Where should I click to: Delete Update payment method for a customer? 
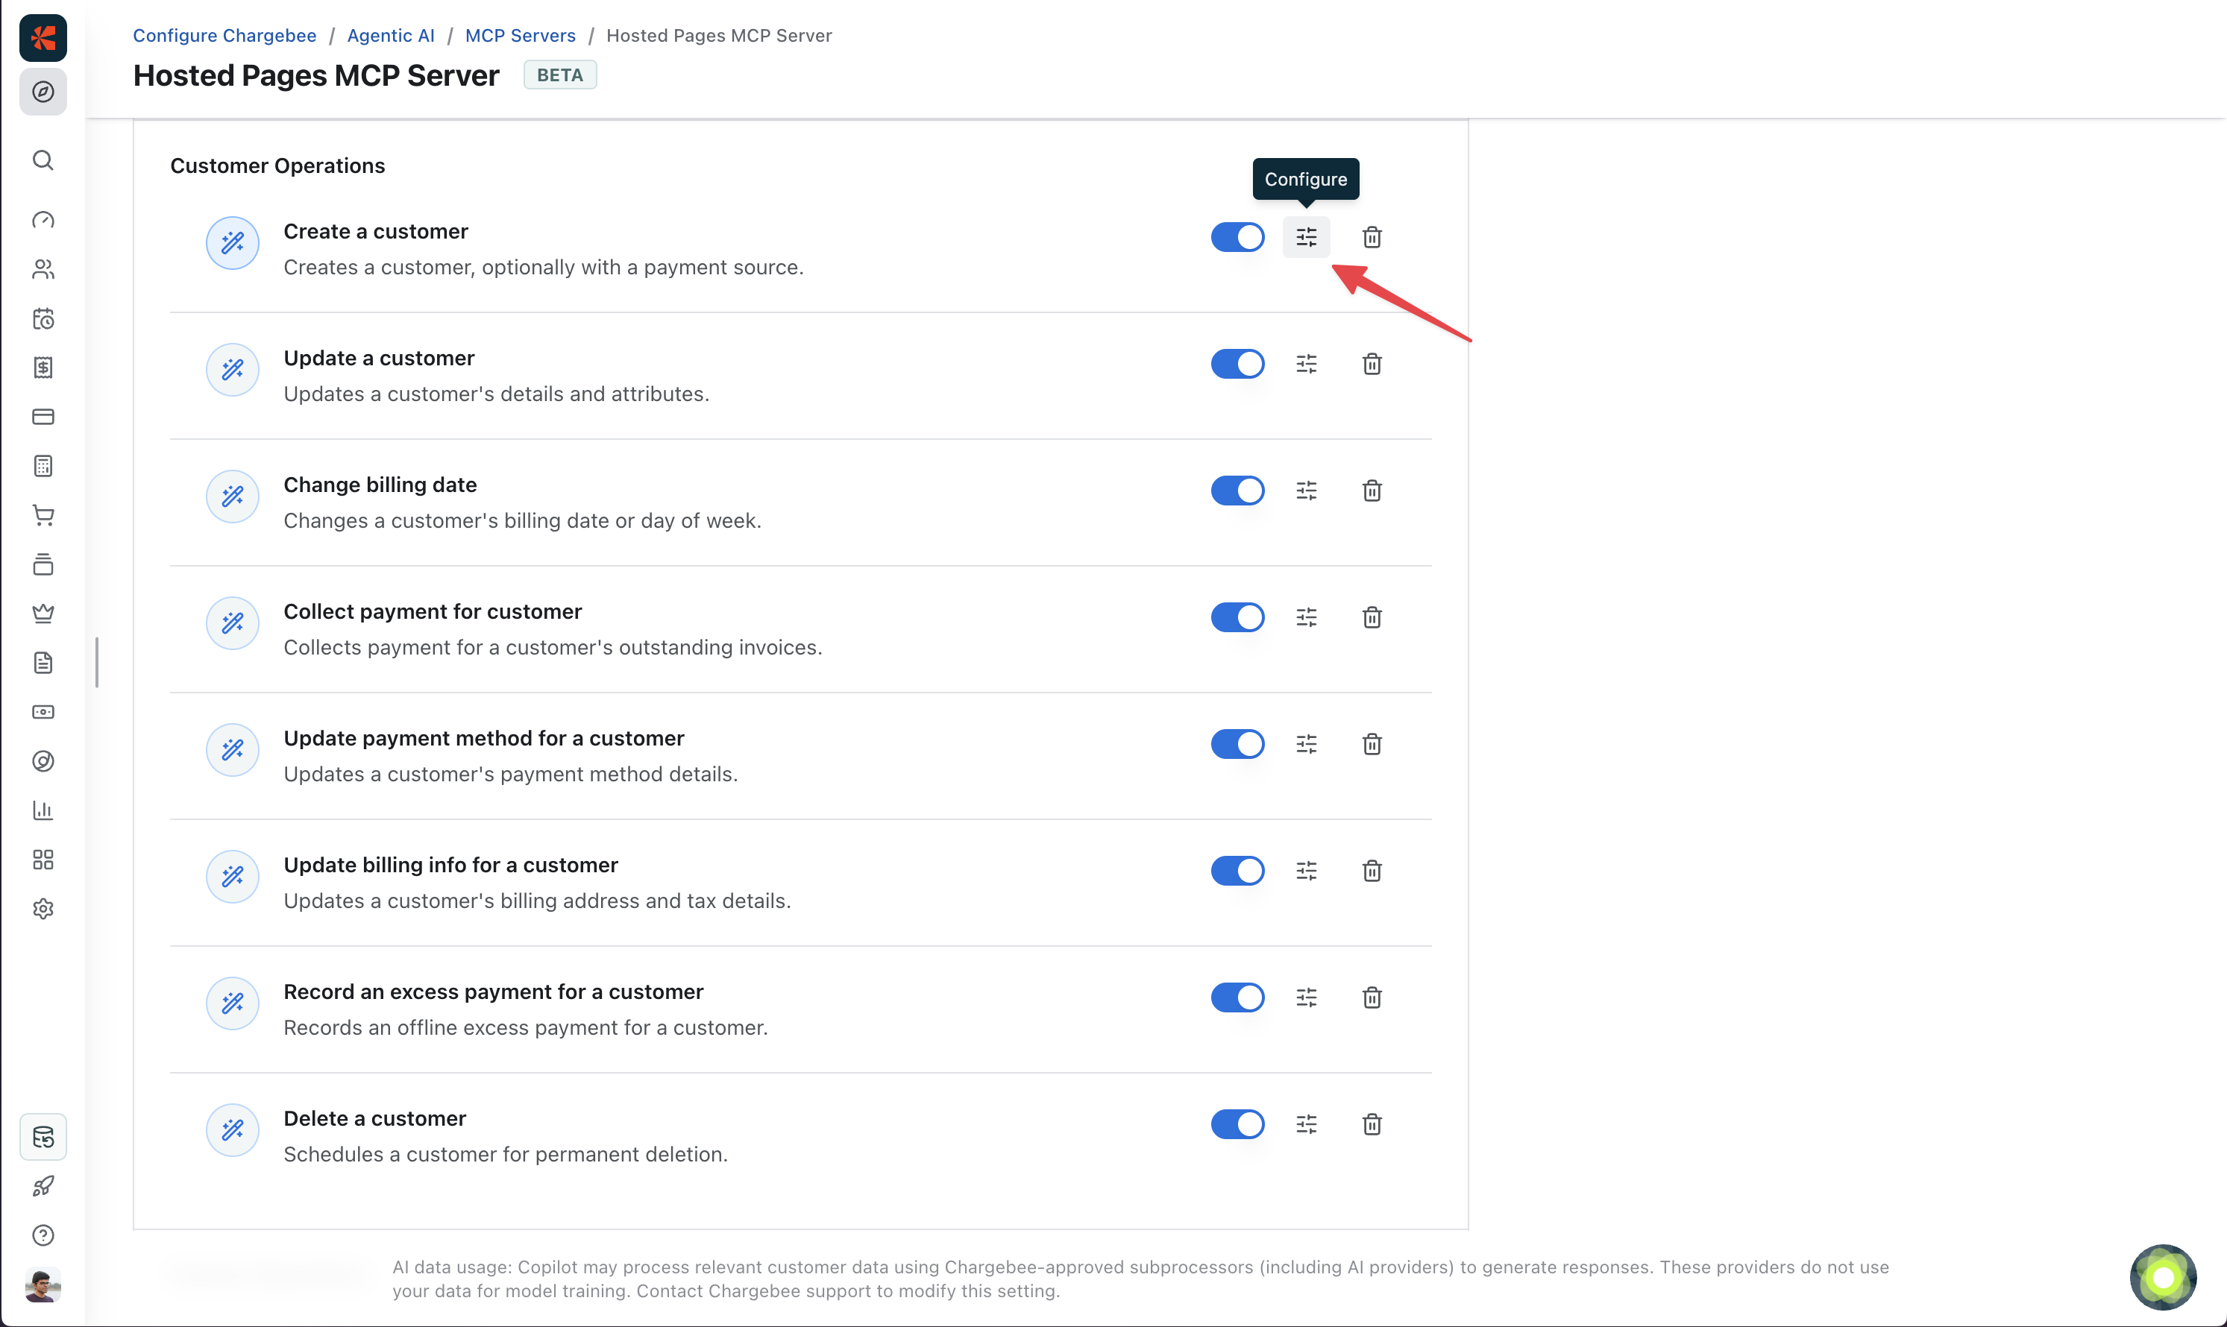pos(1372,744)
